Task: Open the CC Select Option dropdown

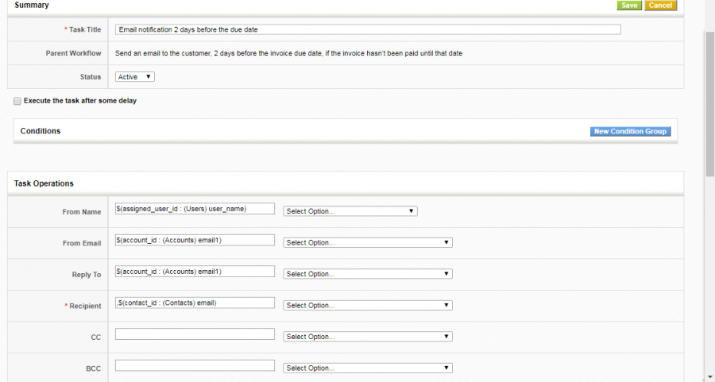Action: pyautogui.click(x=367, y=337)
